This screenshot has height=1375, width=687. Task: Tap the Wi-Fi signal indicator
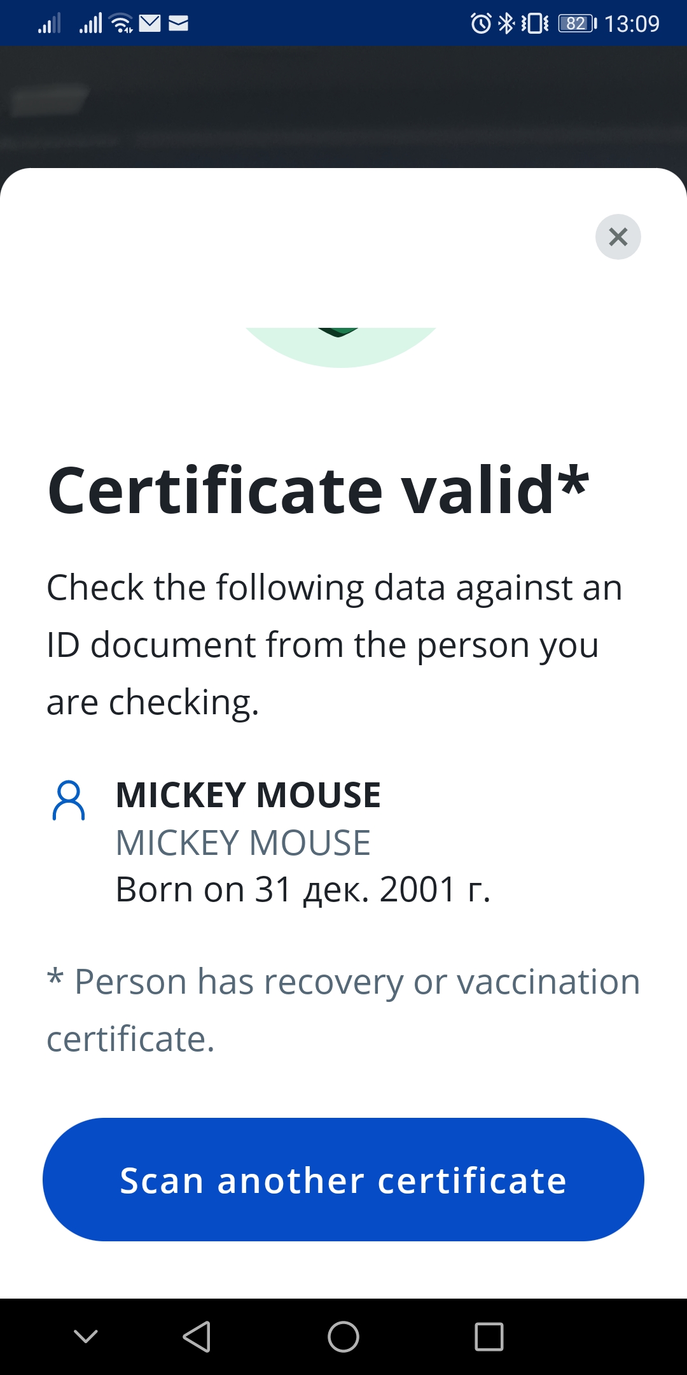click(x=121, y=24)
